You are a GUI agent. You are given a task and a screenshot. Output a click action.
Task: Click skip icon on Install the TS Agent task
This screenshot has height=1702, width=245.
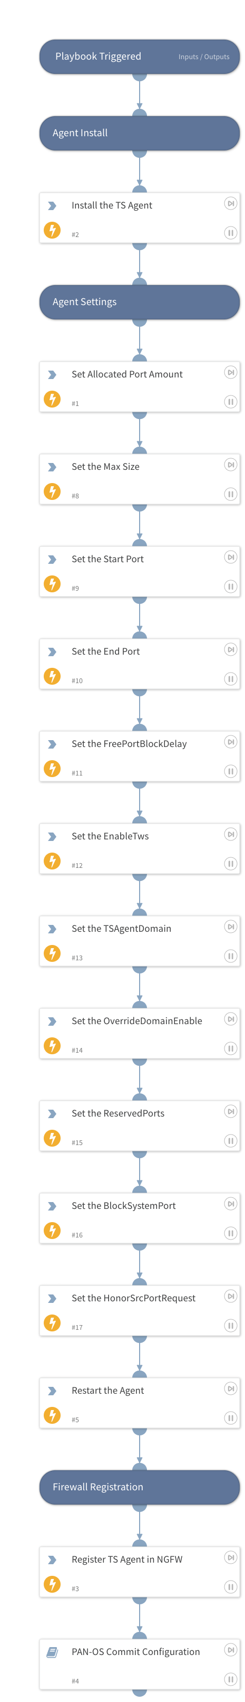click(230, 203)
